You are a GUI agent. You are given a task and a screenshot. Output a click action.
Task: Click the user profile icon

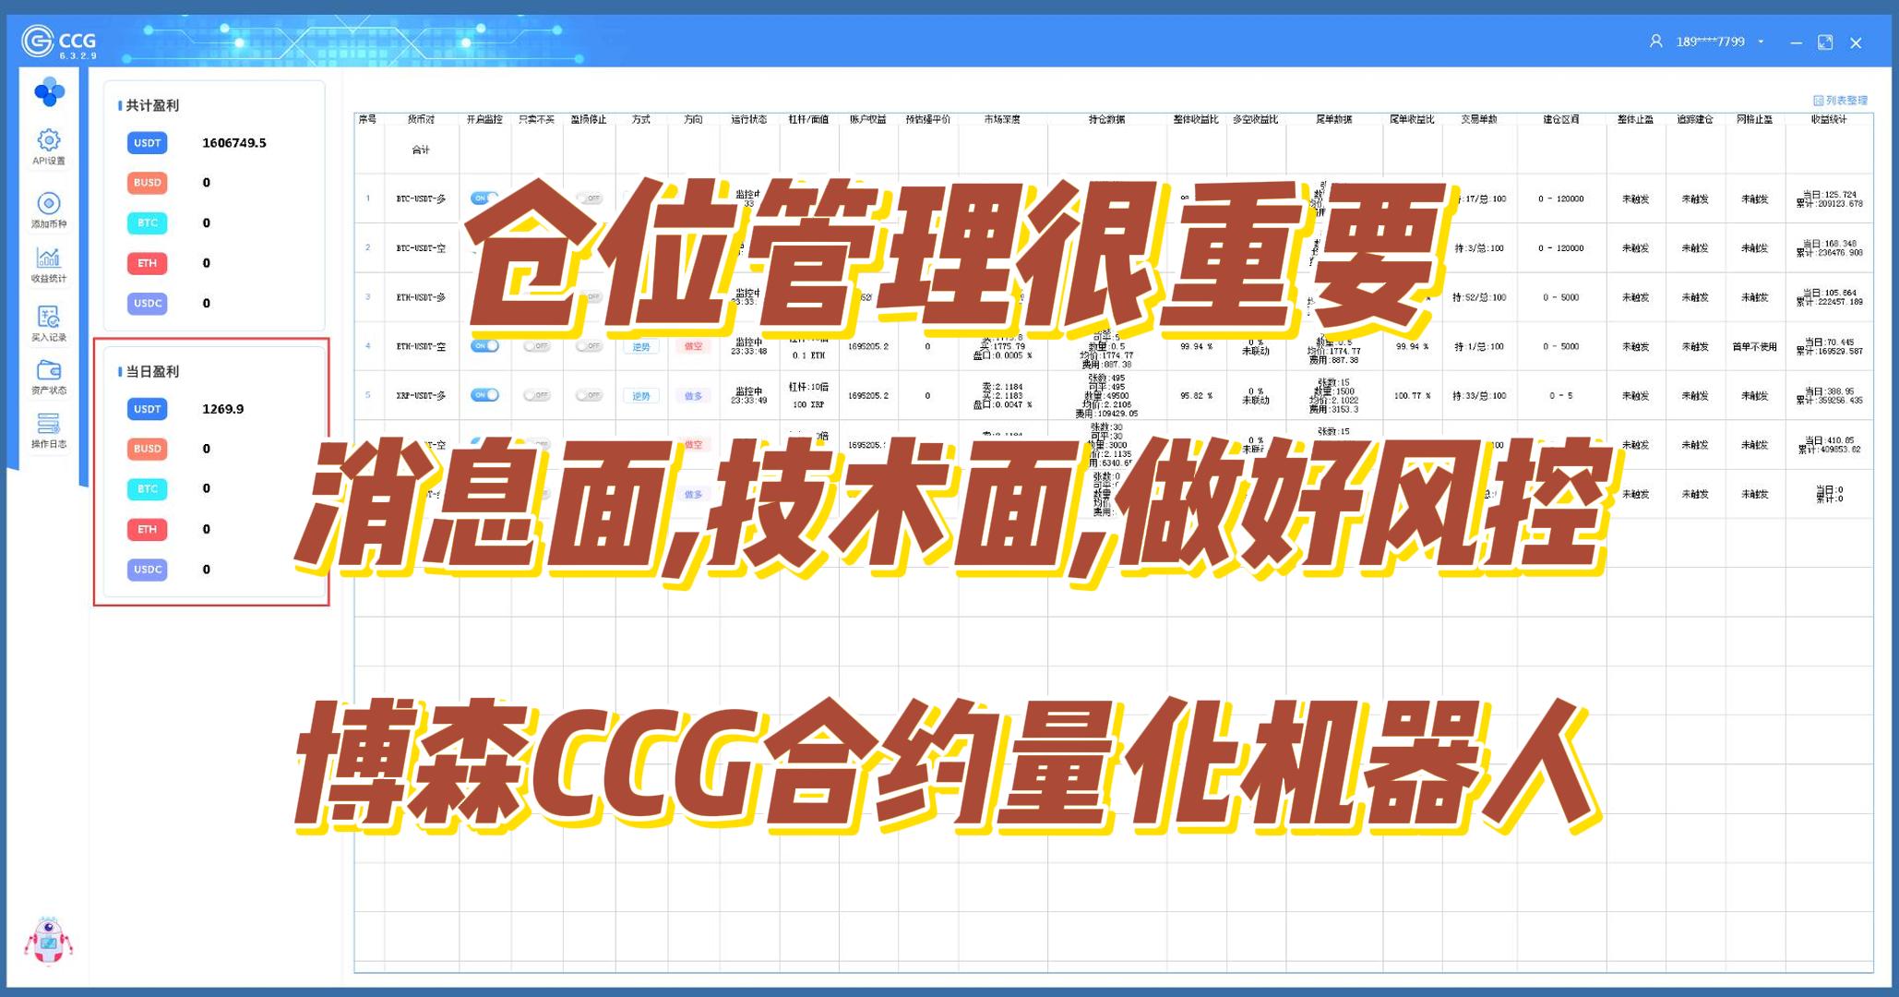tap(1655, 42)
